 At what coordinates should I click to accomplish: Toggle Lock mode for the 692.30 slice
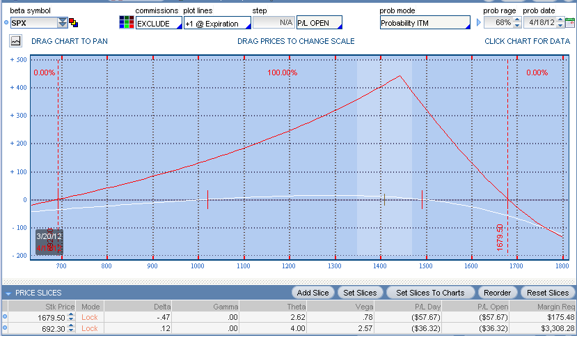pyautogui.click(x=89, y=328)
